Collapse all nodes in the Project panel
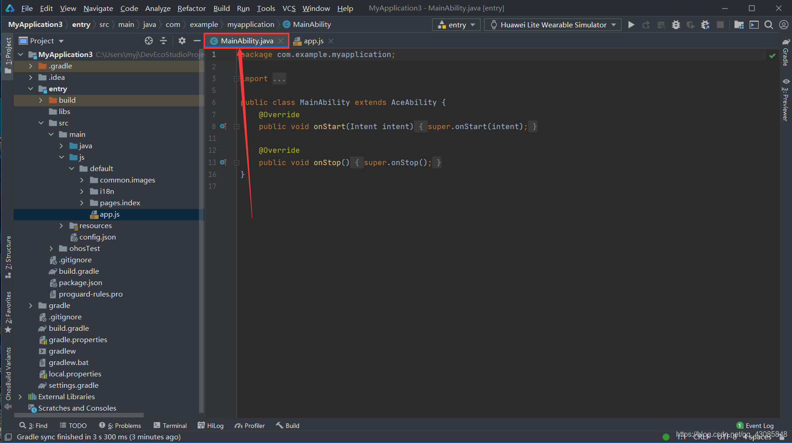This screenshot has width=792, height=443. 163,41
